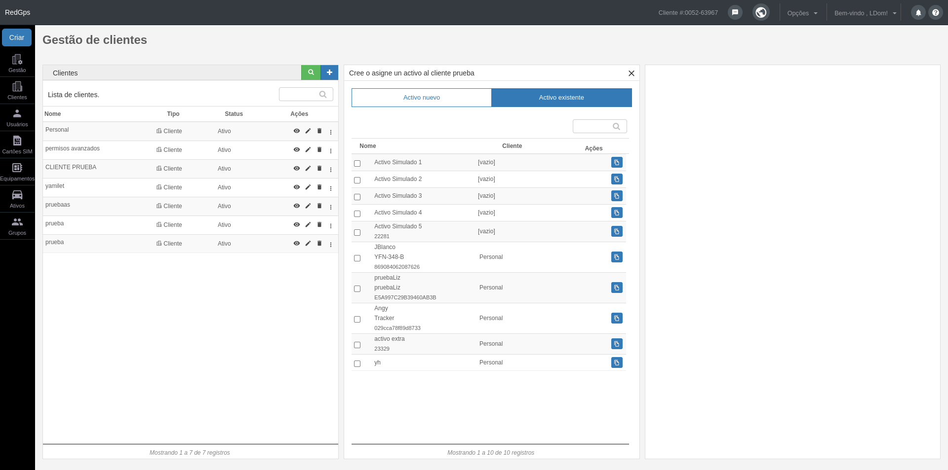Switch to the Activo existente tab
The width and height of the screenshot is (948, 470).
tap(561, 98)
